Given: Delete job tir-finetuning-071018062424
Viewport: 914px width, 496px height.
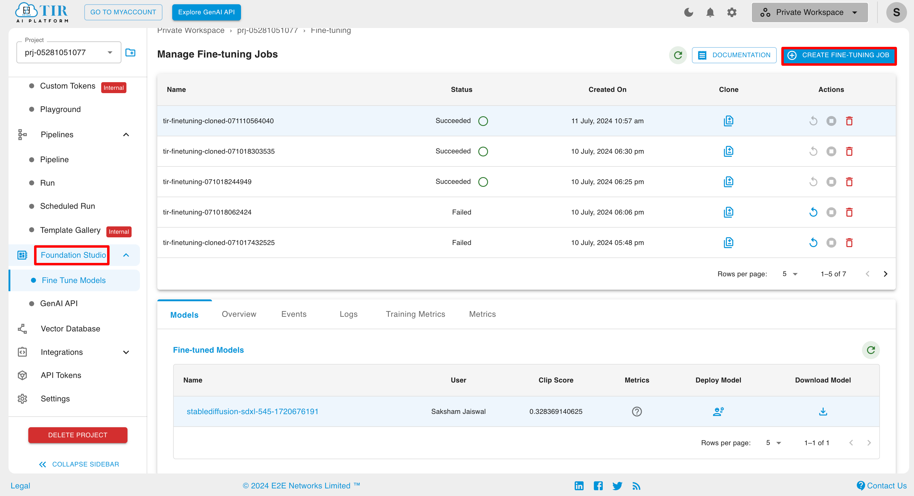Looking at the screenshot, I should [849, 212].
